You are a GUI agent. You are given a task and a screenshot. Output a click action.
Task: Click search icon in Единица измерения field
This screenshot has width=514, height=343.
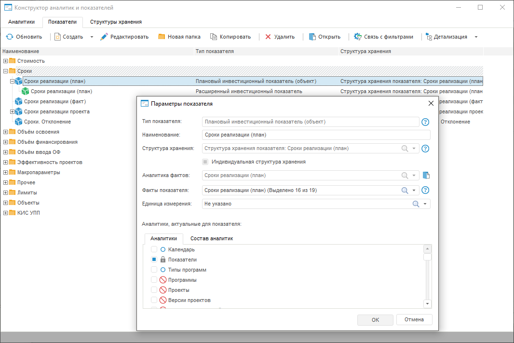pyautogui.click(x=416, y=204)
